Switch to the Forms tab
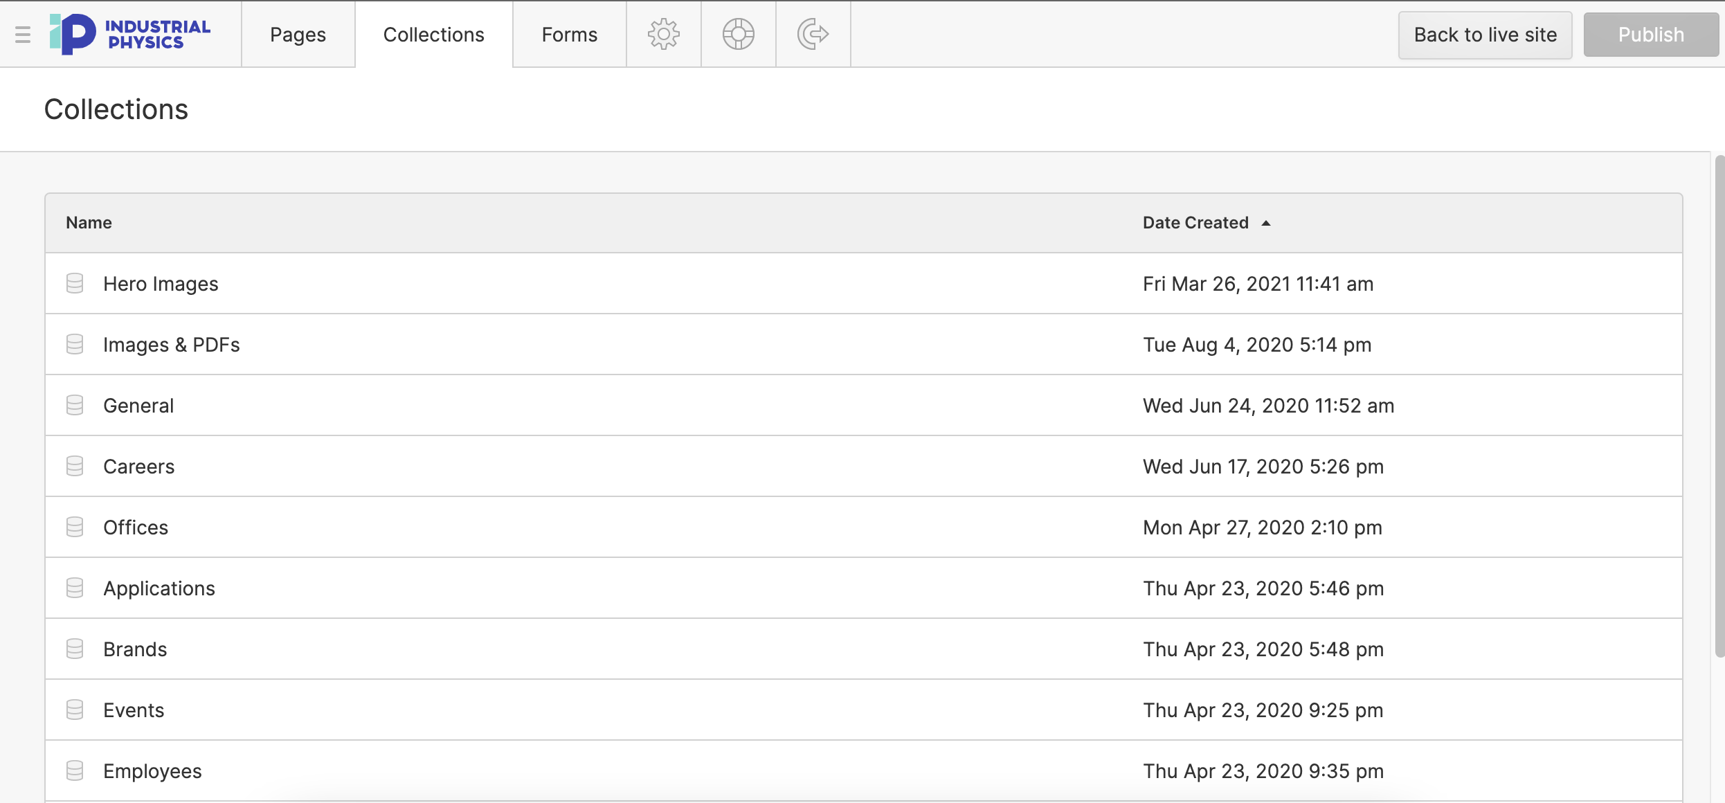The width and height of the screenshot is (1725, 803). (x=569, y=34)
